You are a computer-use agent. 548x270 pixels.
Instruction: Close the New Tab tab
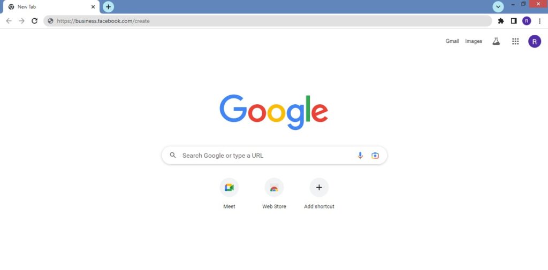pyautogui.click(x=93, y=6)
